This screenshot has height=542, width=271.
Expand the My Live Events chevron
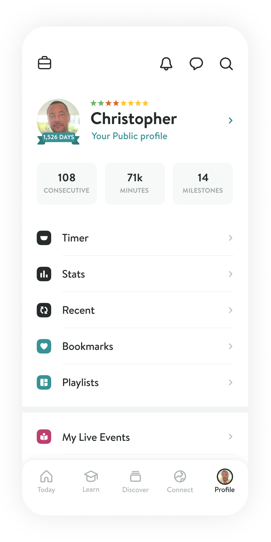pyautogui.click(x=231, y=437)
